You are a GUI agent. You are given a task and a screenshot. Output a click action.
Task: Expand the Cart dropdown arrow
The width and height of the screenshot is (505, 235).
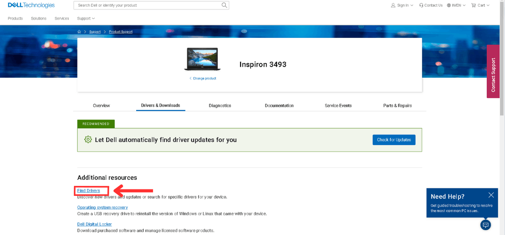point(488,6)
